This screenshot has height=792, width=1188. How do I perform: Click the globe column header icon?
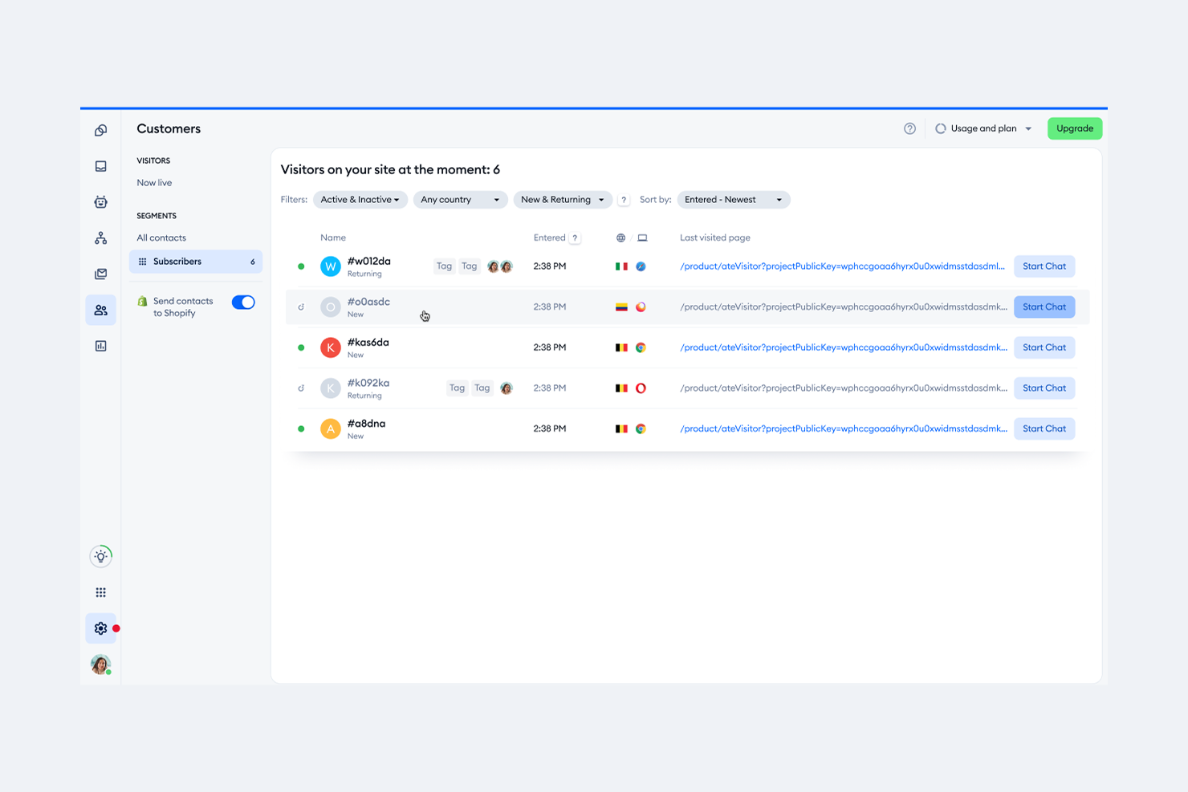[620, 238]
